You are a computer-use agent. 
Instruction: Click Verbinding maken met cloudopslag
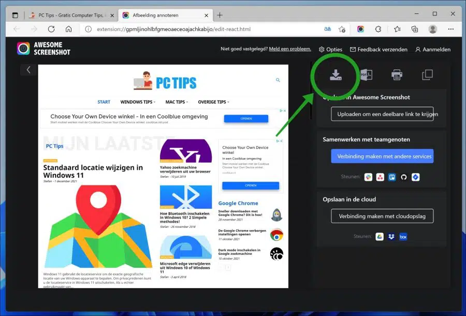pyautogui.click(x=382, y=216)
